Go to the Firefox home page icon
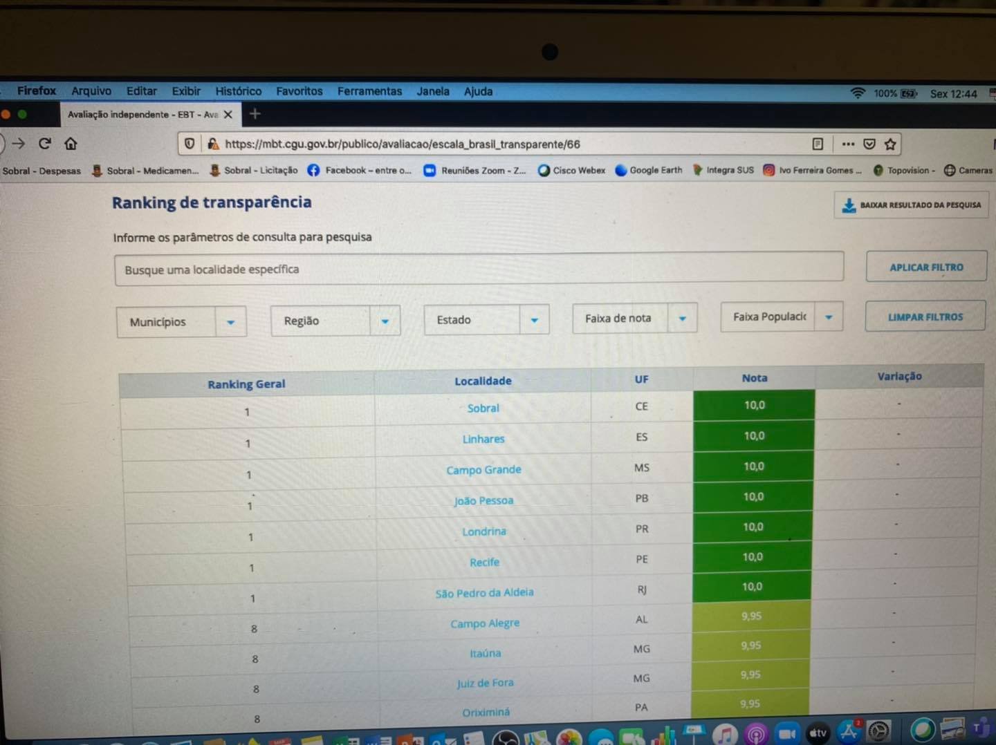 tap(71, 144)
